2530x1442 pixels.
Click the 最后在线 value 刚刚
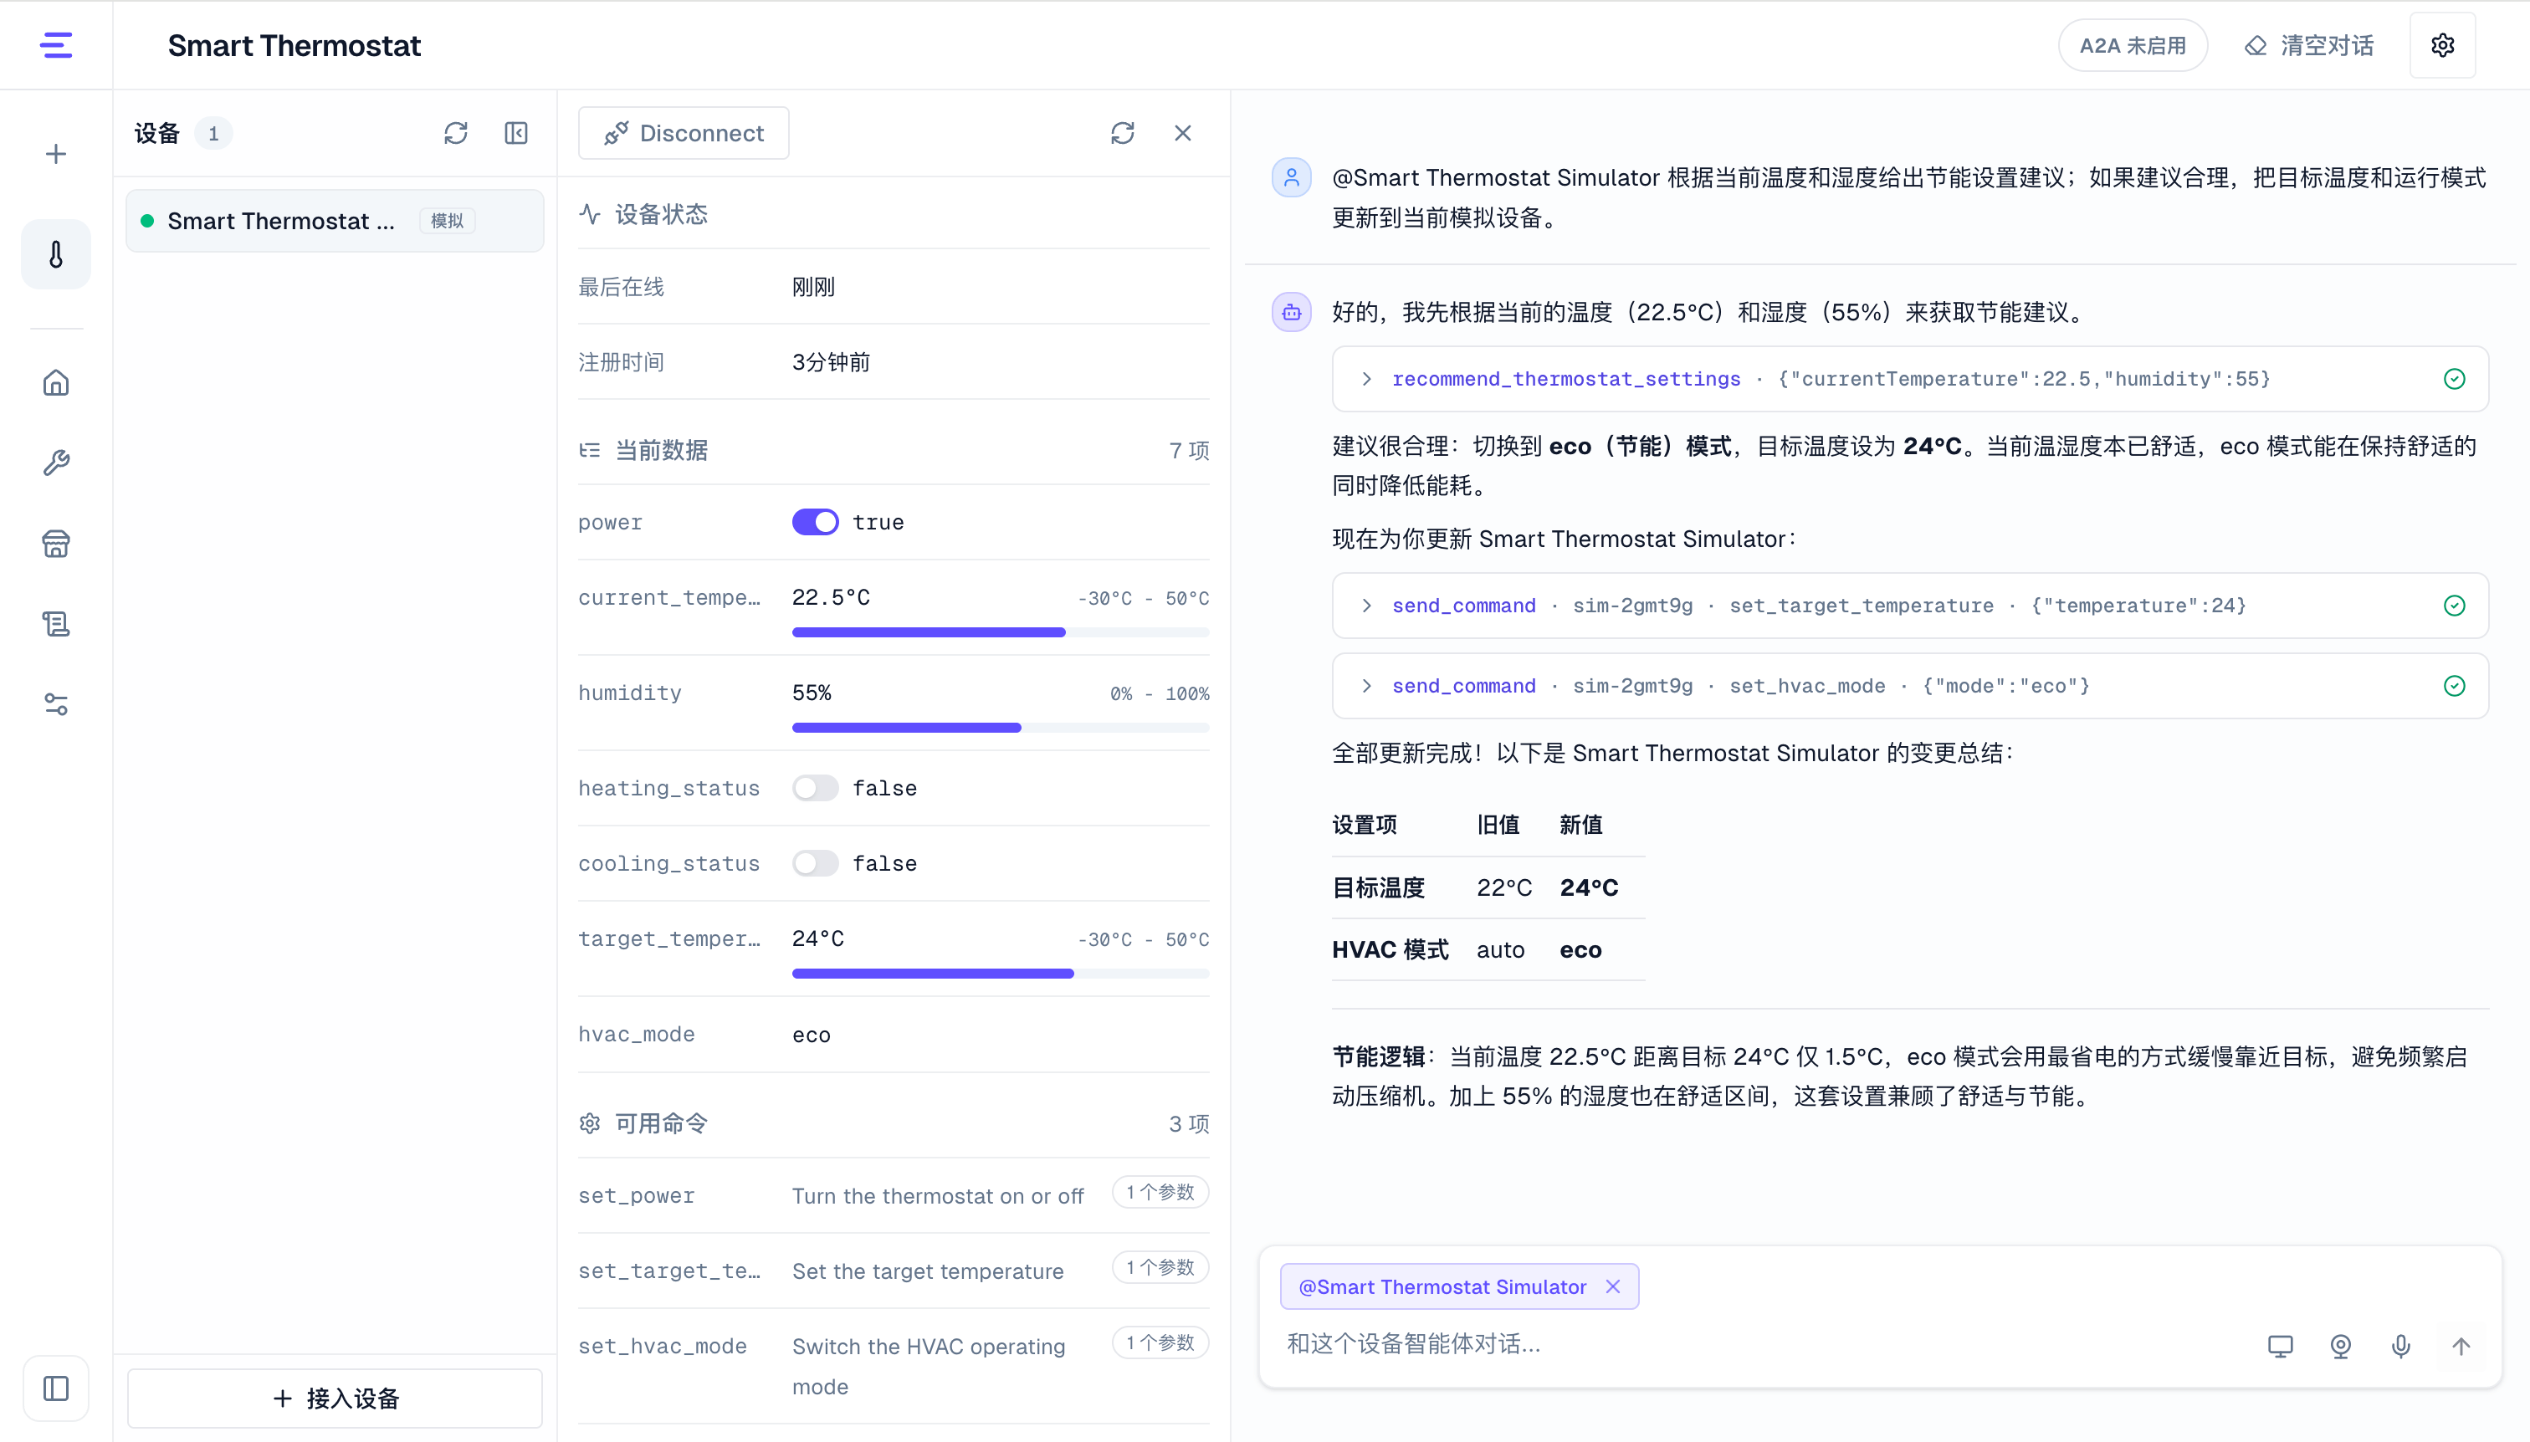point(813,286)
